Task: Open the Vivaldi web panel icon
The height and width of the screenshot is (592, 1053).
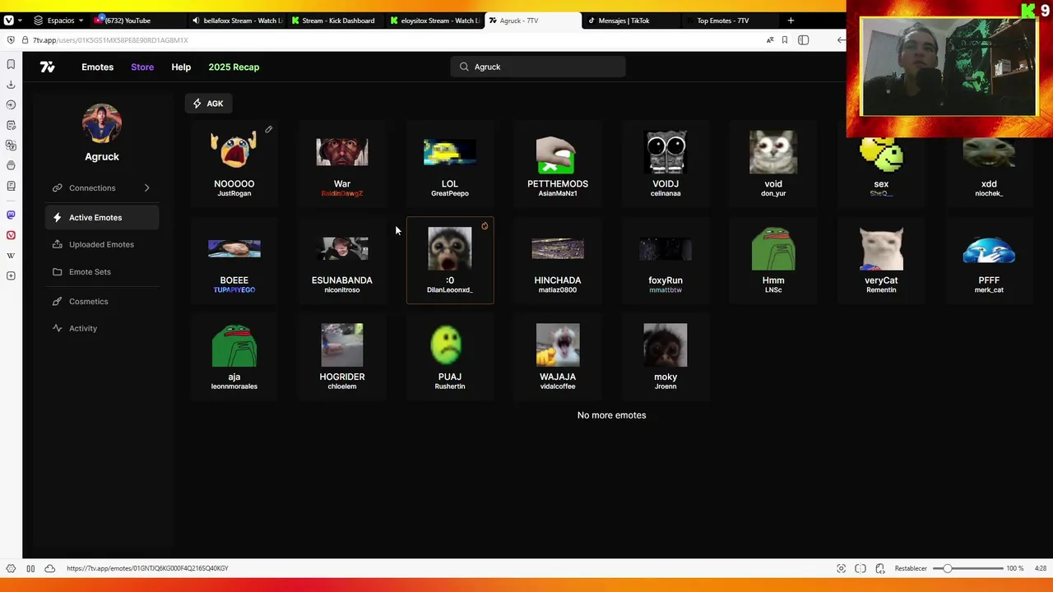Action: pos(11,235)
